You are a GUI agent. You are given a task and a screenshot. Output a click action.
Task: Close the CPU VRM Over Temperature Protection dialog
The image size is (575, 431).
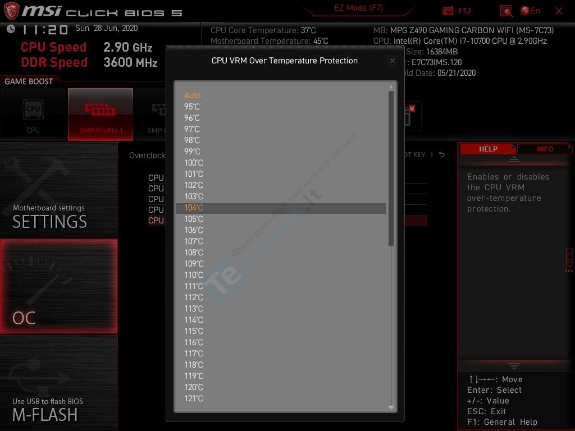pyautogui.click(x=393, y=61)
